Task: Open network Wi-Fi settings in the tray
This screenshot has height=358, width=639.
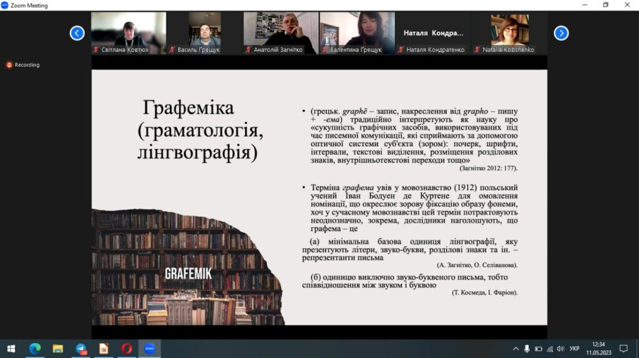Action: [x=550, y=349]
